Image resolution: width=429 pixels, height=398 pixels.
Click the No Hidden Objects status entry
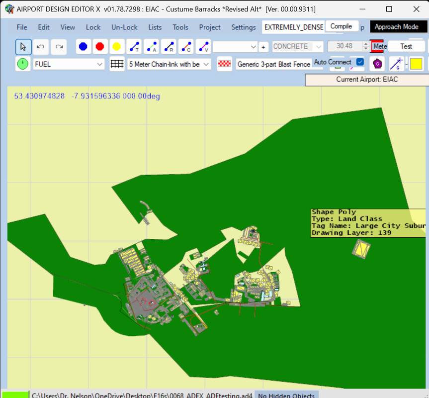coord(286,395)
